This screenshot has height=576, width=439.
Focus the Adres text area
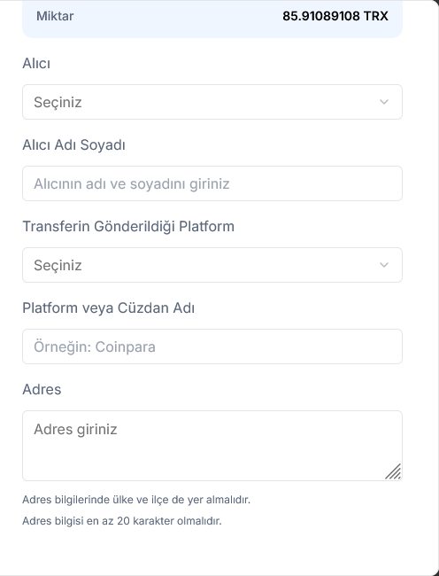(x=212, y=446)
